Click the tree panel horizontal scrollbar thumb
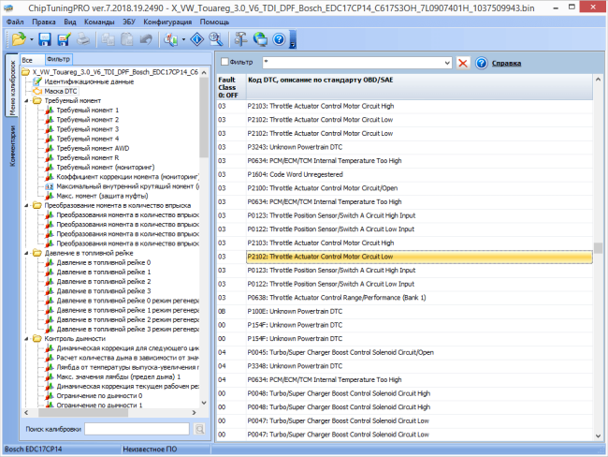 83,412
